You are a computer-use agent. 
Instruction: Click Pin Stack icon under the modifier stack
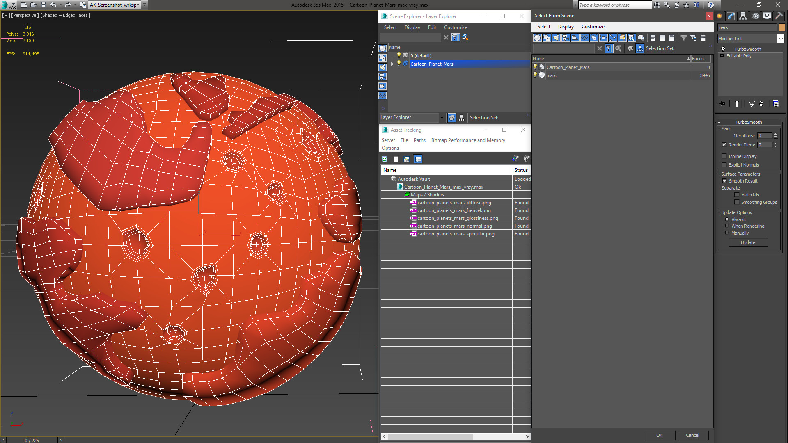723,104
